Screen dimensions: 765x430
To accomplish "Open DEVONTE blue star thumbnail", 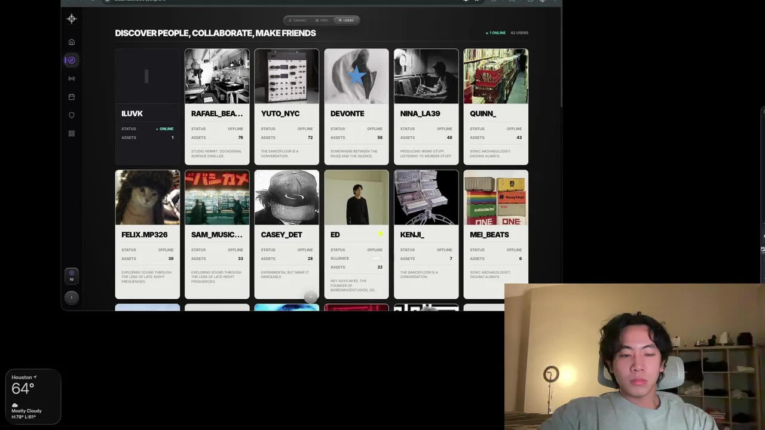I will click(356, 76).
